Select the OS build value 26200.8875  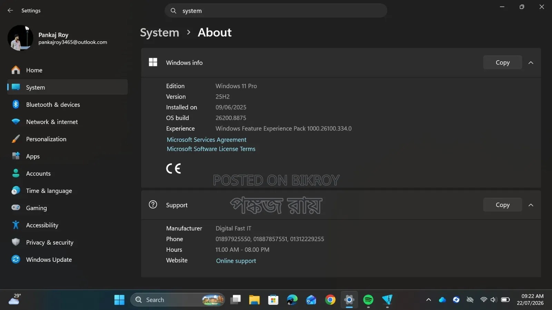[231, 118]
